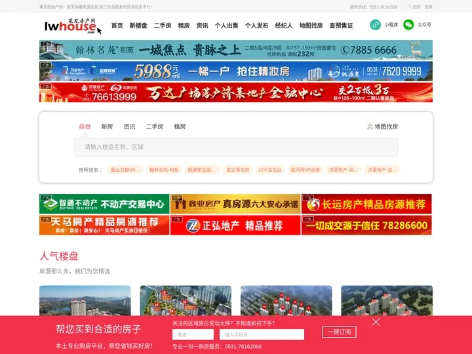The image size is (472, 354).
Task: Open the second 人气楼盘 property image
Action: click(186, 300)
